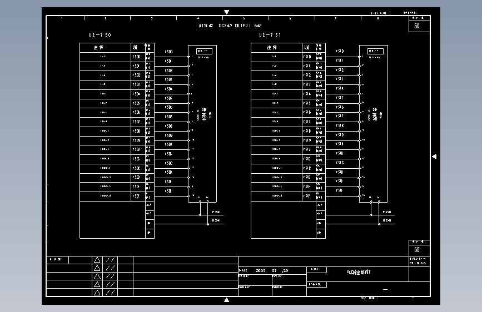Click the centering arrow on the bottom border
Screen dimensions: 482x312
coord(227,300)
